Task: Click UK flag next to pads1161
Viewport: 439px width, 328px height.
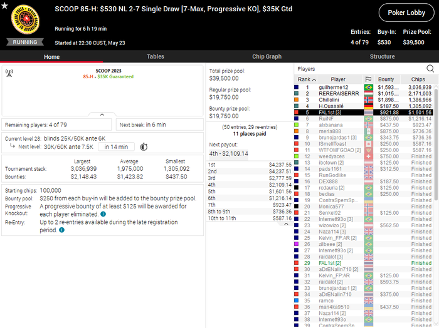Action: coord(369,169)
